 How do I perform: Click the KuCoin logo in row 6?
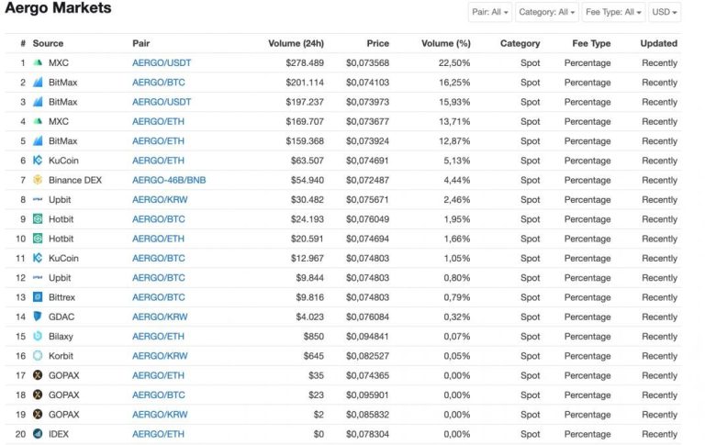(38, 161)
